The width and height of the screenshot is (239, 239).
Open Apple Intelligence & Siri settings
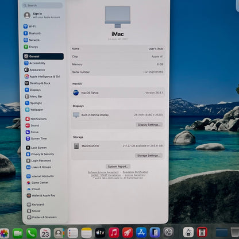42,76
